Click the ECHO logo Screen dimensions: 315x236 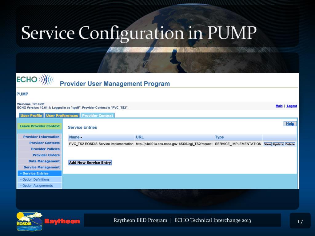tap(35, 80)
